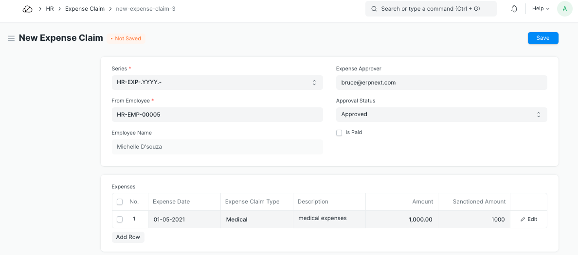Click the 01-05-2021 expense date cell
The width and height of the screenshot is (578, 255).
pyautogui.click(x=184, y=220)
